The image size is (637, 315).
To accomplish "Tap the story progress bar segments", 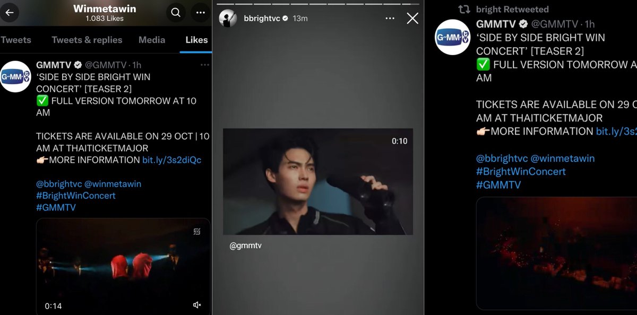I will point(318,3).
